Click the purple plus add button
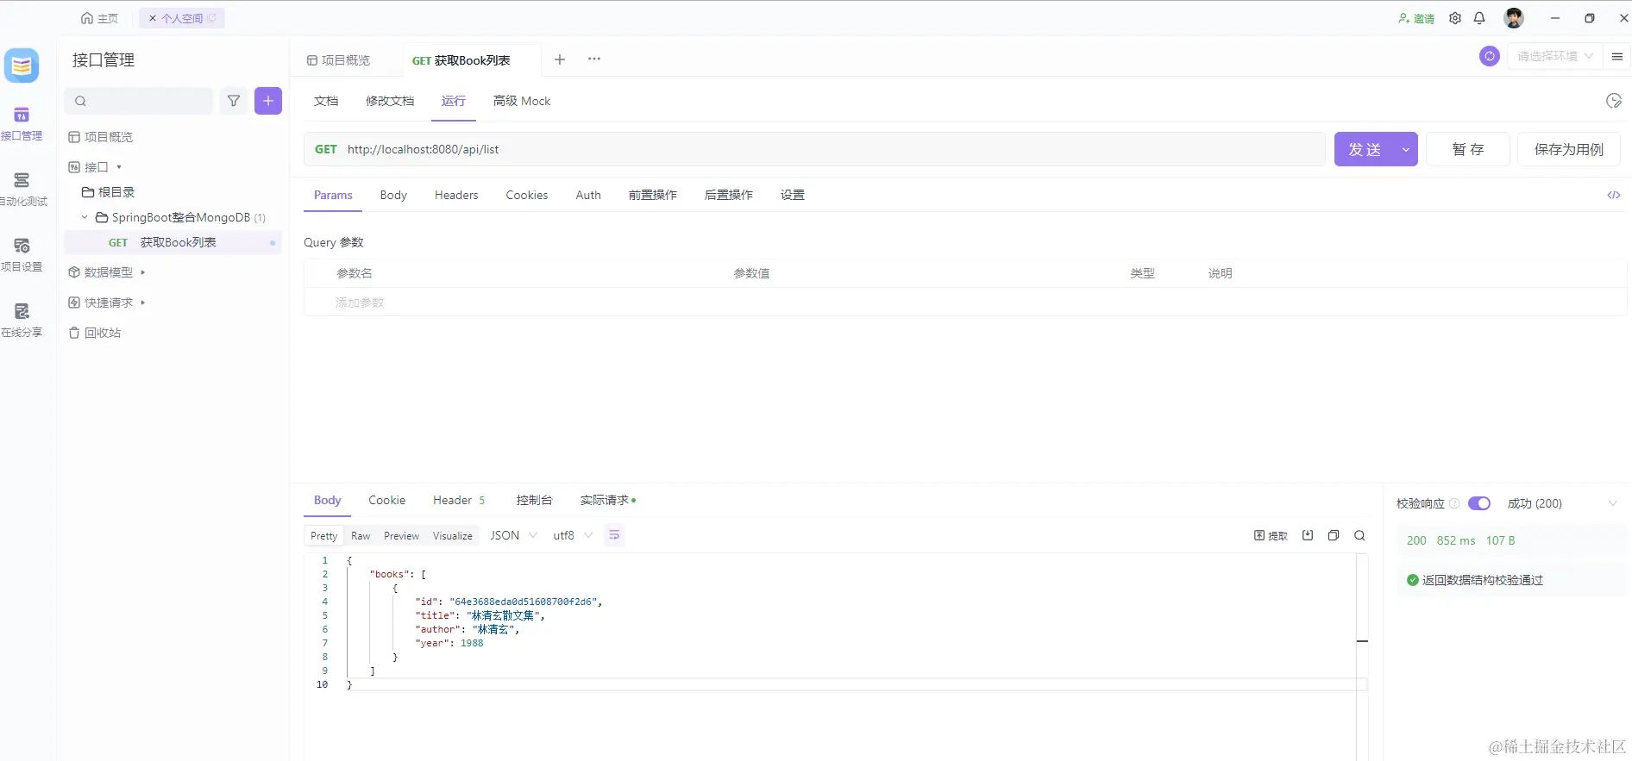Image resolution: width=1632 pixels, height=761 pixels. click(268, 101)
